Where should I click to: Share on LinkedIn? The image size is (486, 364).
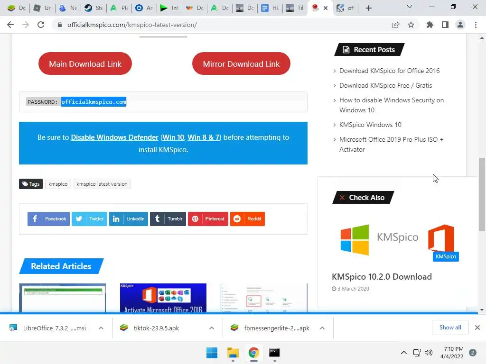[x=129, y=219]
